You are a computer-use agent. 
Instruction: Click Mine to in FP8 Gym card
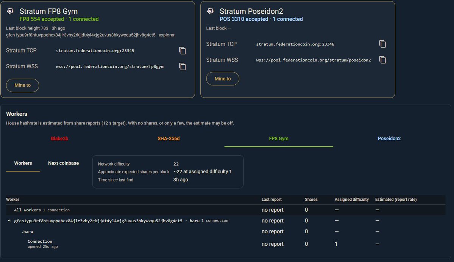(x=23, y=85)
